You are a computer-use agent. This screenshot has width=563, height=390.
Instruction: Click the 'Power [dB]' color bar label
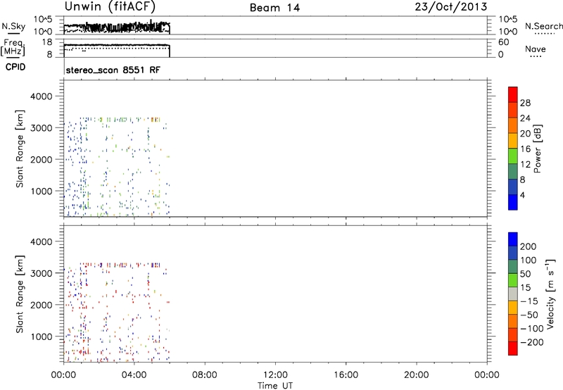pos(538,149)
